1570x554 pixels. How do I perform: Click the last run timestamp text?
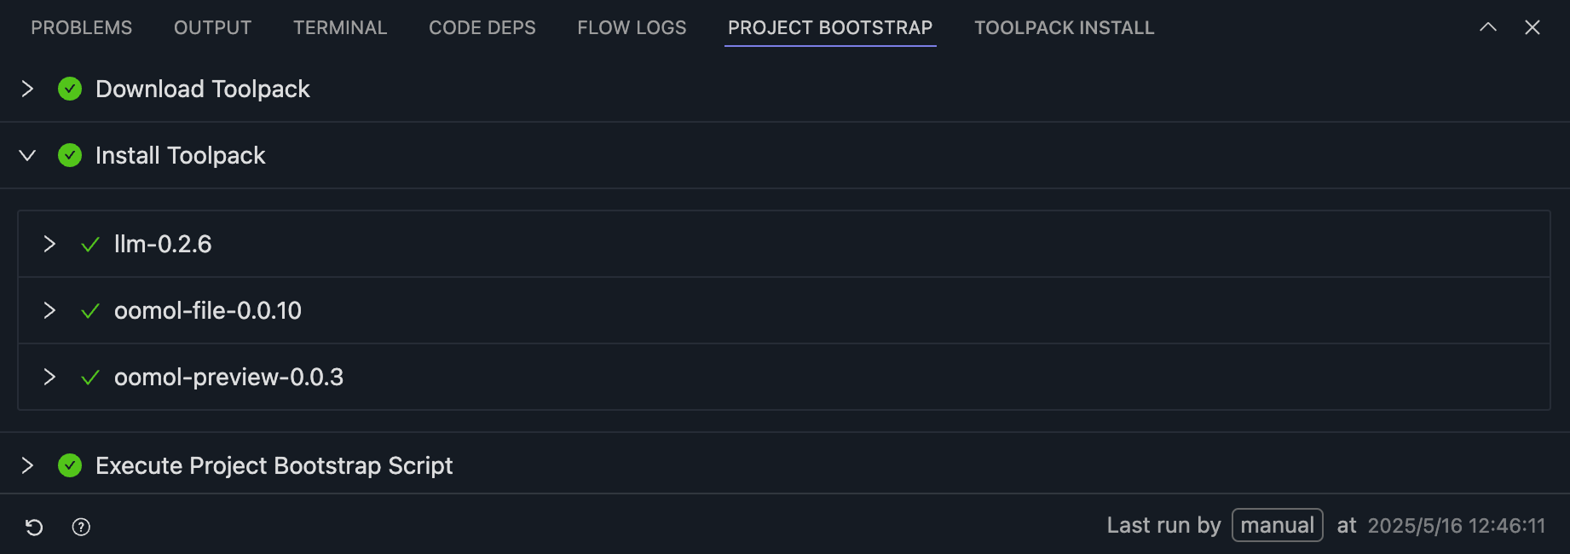[x=1456, y=526]
